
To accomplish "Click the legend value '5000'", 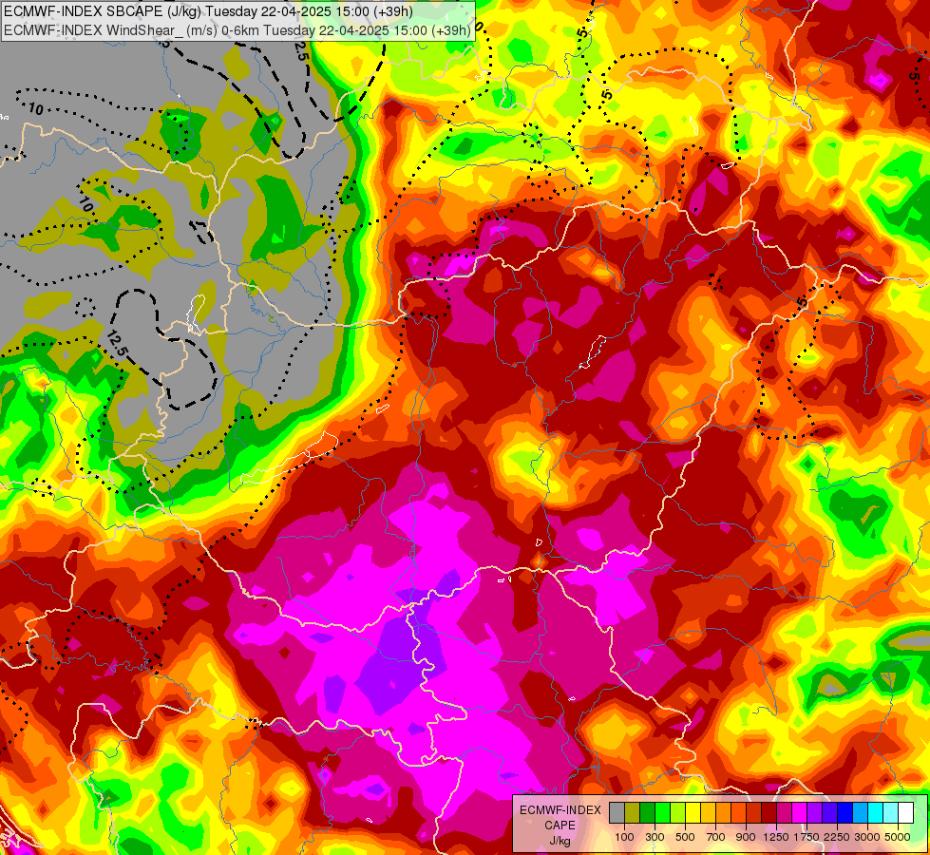I will (898, 837).
